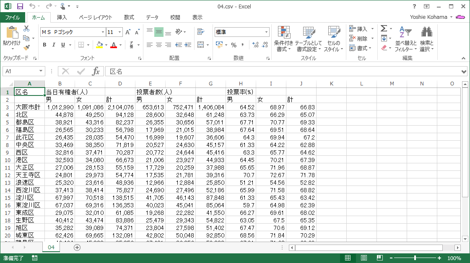Paste clipboard contents with 貼り付け
The height and width of the screenshot is (263, 470).
[x=12, y=39]
